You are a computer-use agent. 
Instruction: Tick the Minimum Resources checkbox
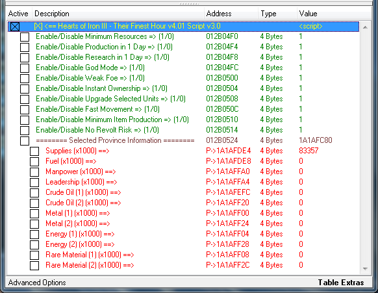click(x=25, y=37)
